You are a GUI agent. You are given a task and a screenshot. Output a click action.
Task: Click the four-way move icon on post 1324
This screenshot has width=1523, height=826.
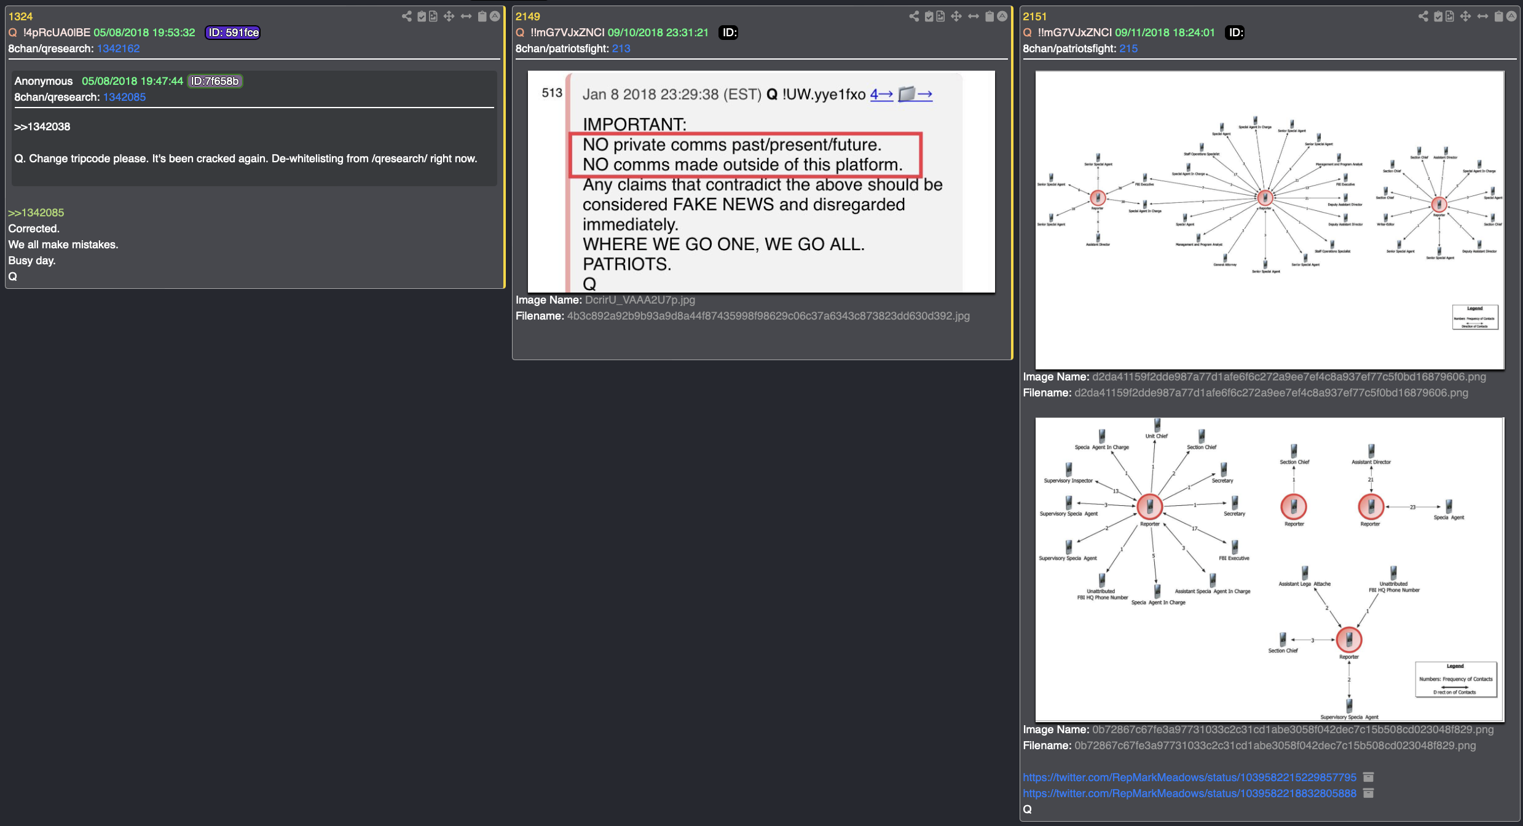click(x=449, y=17)
